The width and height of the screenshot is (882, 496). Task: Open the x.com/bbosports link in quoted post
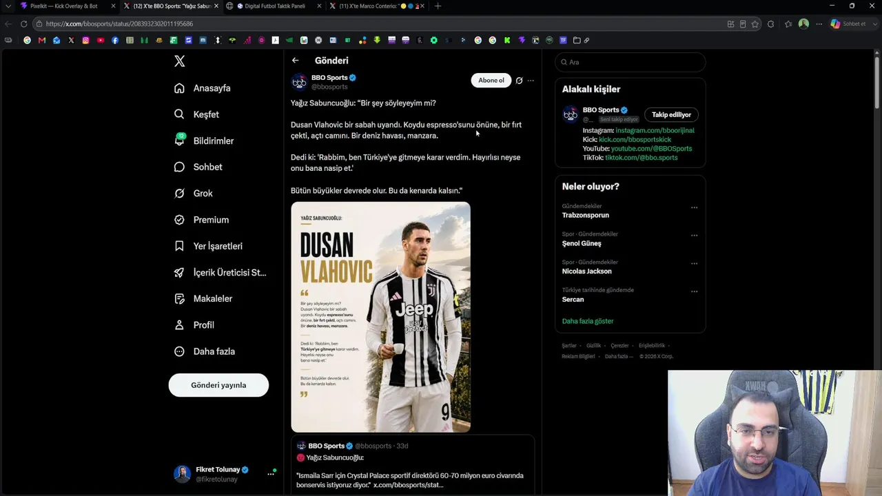point(408,485)
